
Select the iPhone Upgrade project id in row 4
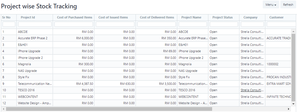pyautogui.click(x=35, y=51)
